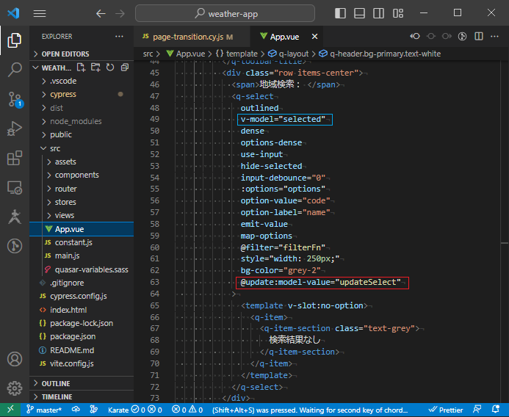Toggle the primary side bar layout button
The height and width of the screenshot is (417, 509).
340,13
